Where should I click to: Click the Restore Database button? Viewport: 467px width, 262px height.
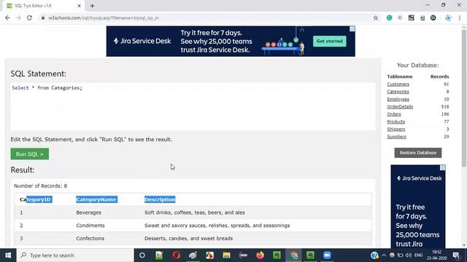click(418, 153)
